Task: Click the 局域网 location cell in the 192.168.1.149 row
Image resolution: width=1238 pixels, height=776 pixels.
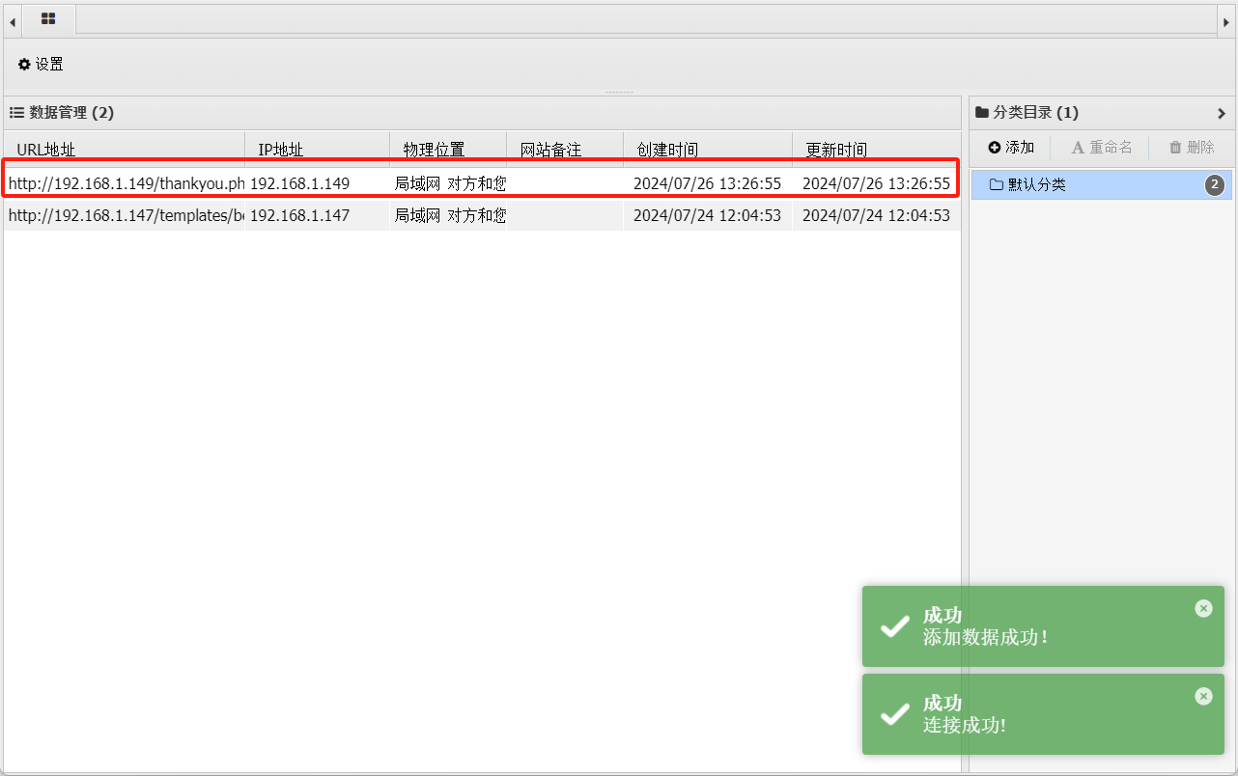Action: click(448, 183)
